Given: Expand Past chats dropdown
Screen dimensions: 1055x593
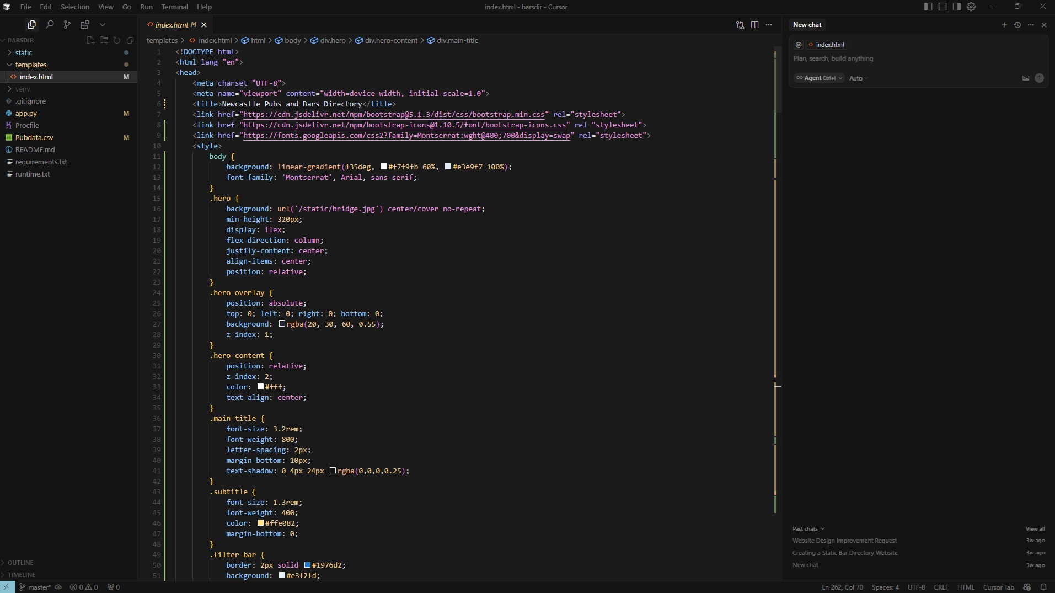Looking at the screenshot, I should tap(808, 528).
